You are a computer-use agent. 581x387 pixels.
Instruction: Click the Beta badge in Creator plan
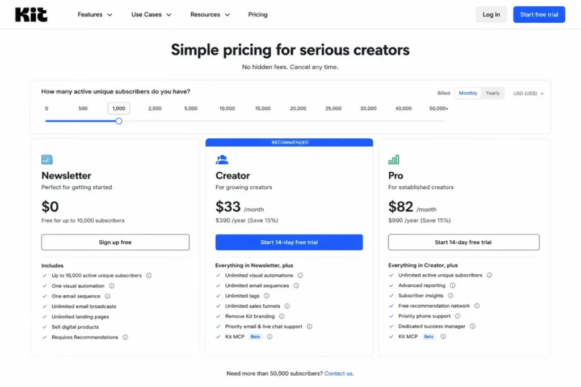[x=255, y=337]
